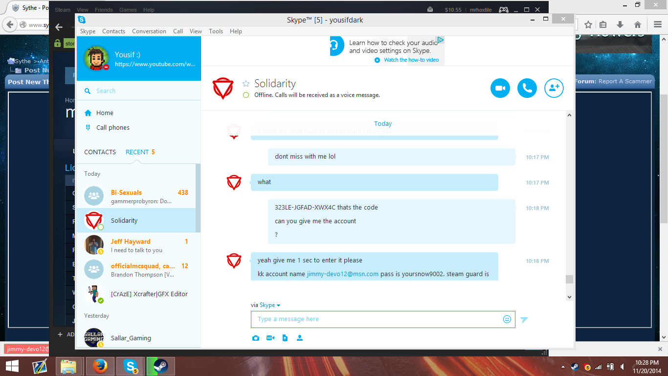Open Skype from the taskbar

tap(130, 366)
